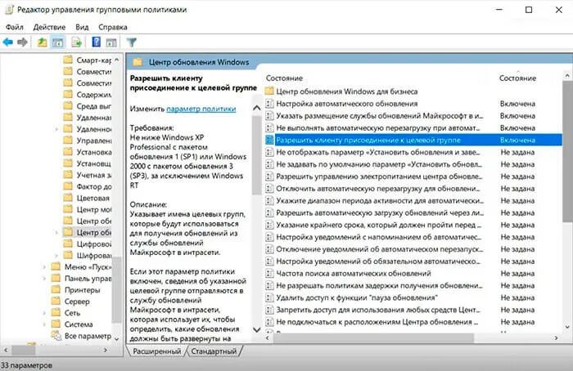Screen dimensions: 573x371
Task: Click description pane scroll down arrow
Action: 257,330
